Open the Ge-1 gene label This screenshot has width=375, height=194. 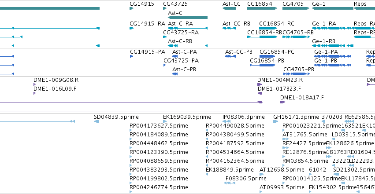point(319,4)
